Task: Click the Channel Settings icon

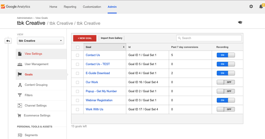Action: (x=20, y=105)
